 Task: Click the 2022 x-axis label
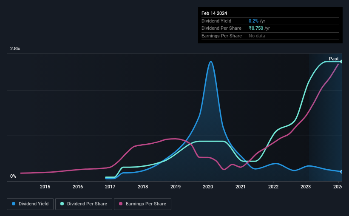point(273,187)
